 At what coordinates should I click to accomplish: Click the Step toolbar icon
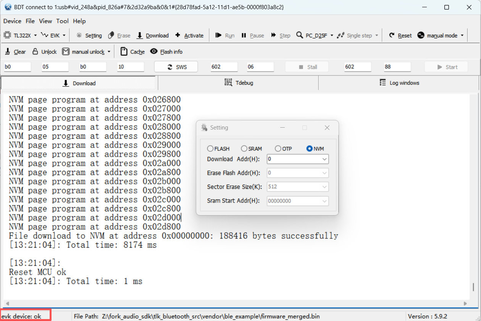tap(274, 35)
